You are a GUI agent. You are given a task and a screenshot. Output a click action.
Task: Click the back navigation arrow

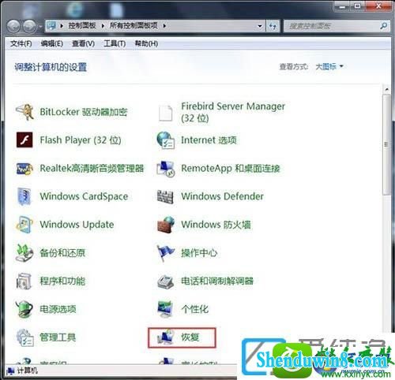pos(13,26)
